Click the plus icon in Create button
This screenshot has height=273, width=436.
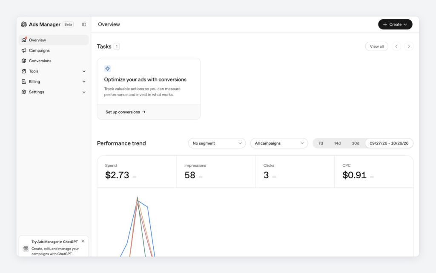[385, 24]
